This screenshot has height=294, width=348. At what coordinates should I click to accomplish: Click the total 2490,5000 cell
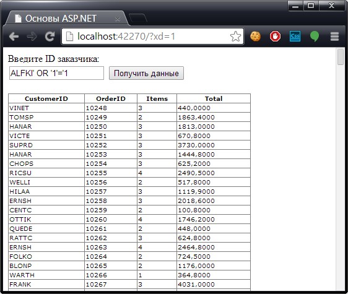214,173
